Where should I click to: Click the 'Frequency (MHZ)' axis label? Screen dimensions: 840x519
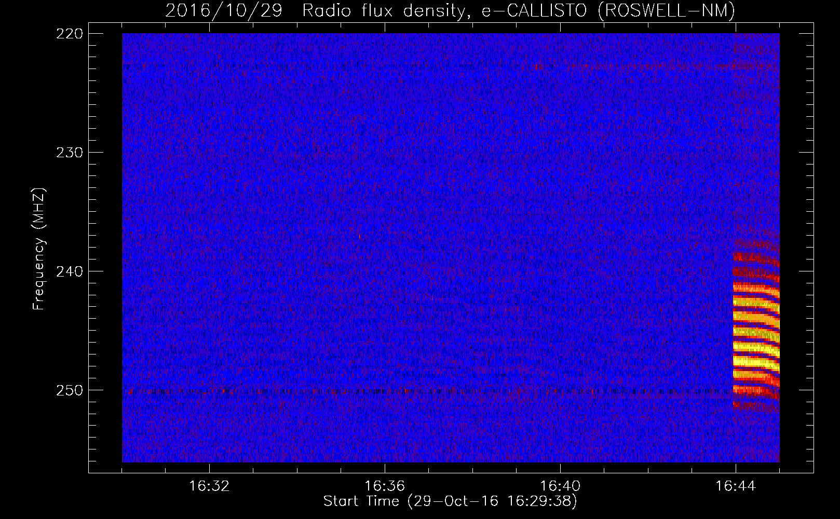pyautogui.click(x=38, y=249)
